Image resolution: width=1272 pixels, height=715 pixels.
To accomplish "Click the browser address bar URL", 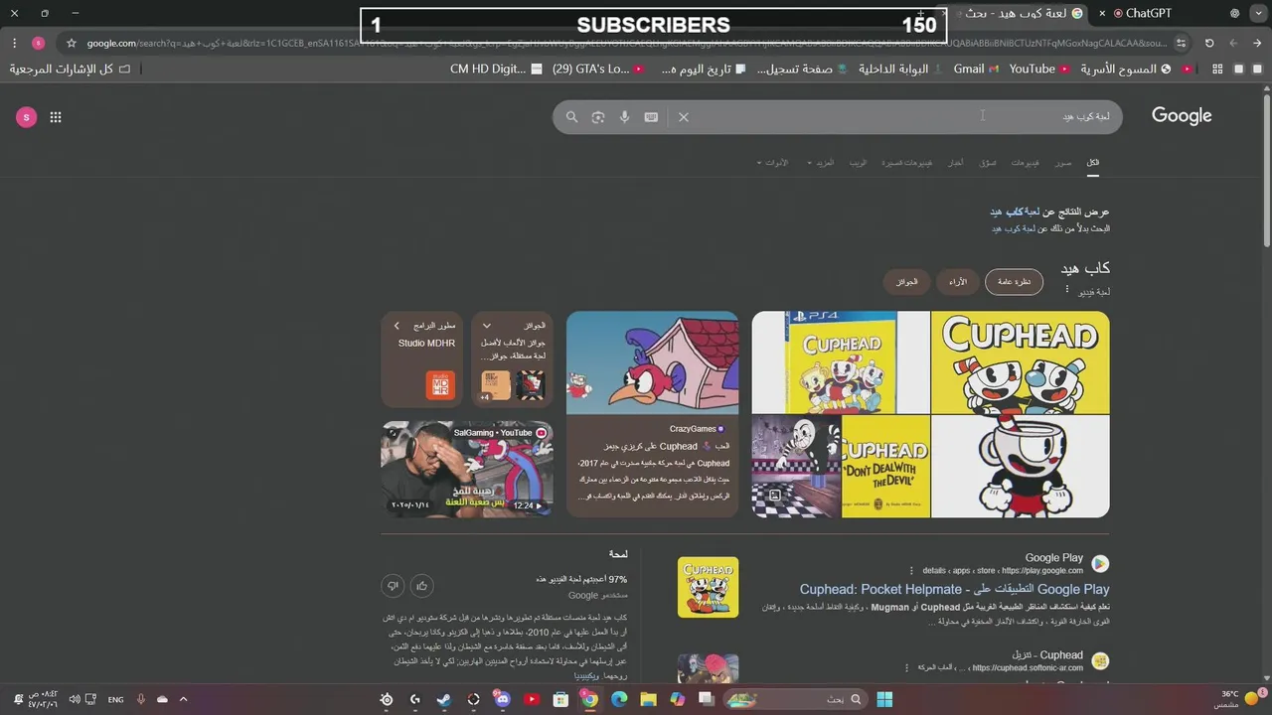I will click(626, 44).
